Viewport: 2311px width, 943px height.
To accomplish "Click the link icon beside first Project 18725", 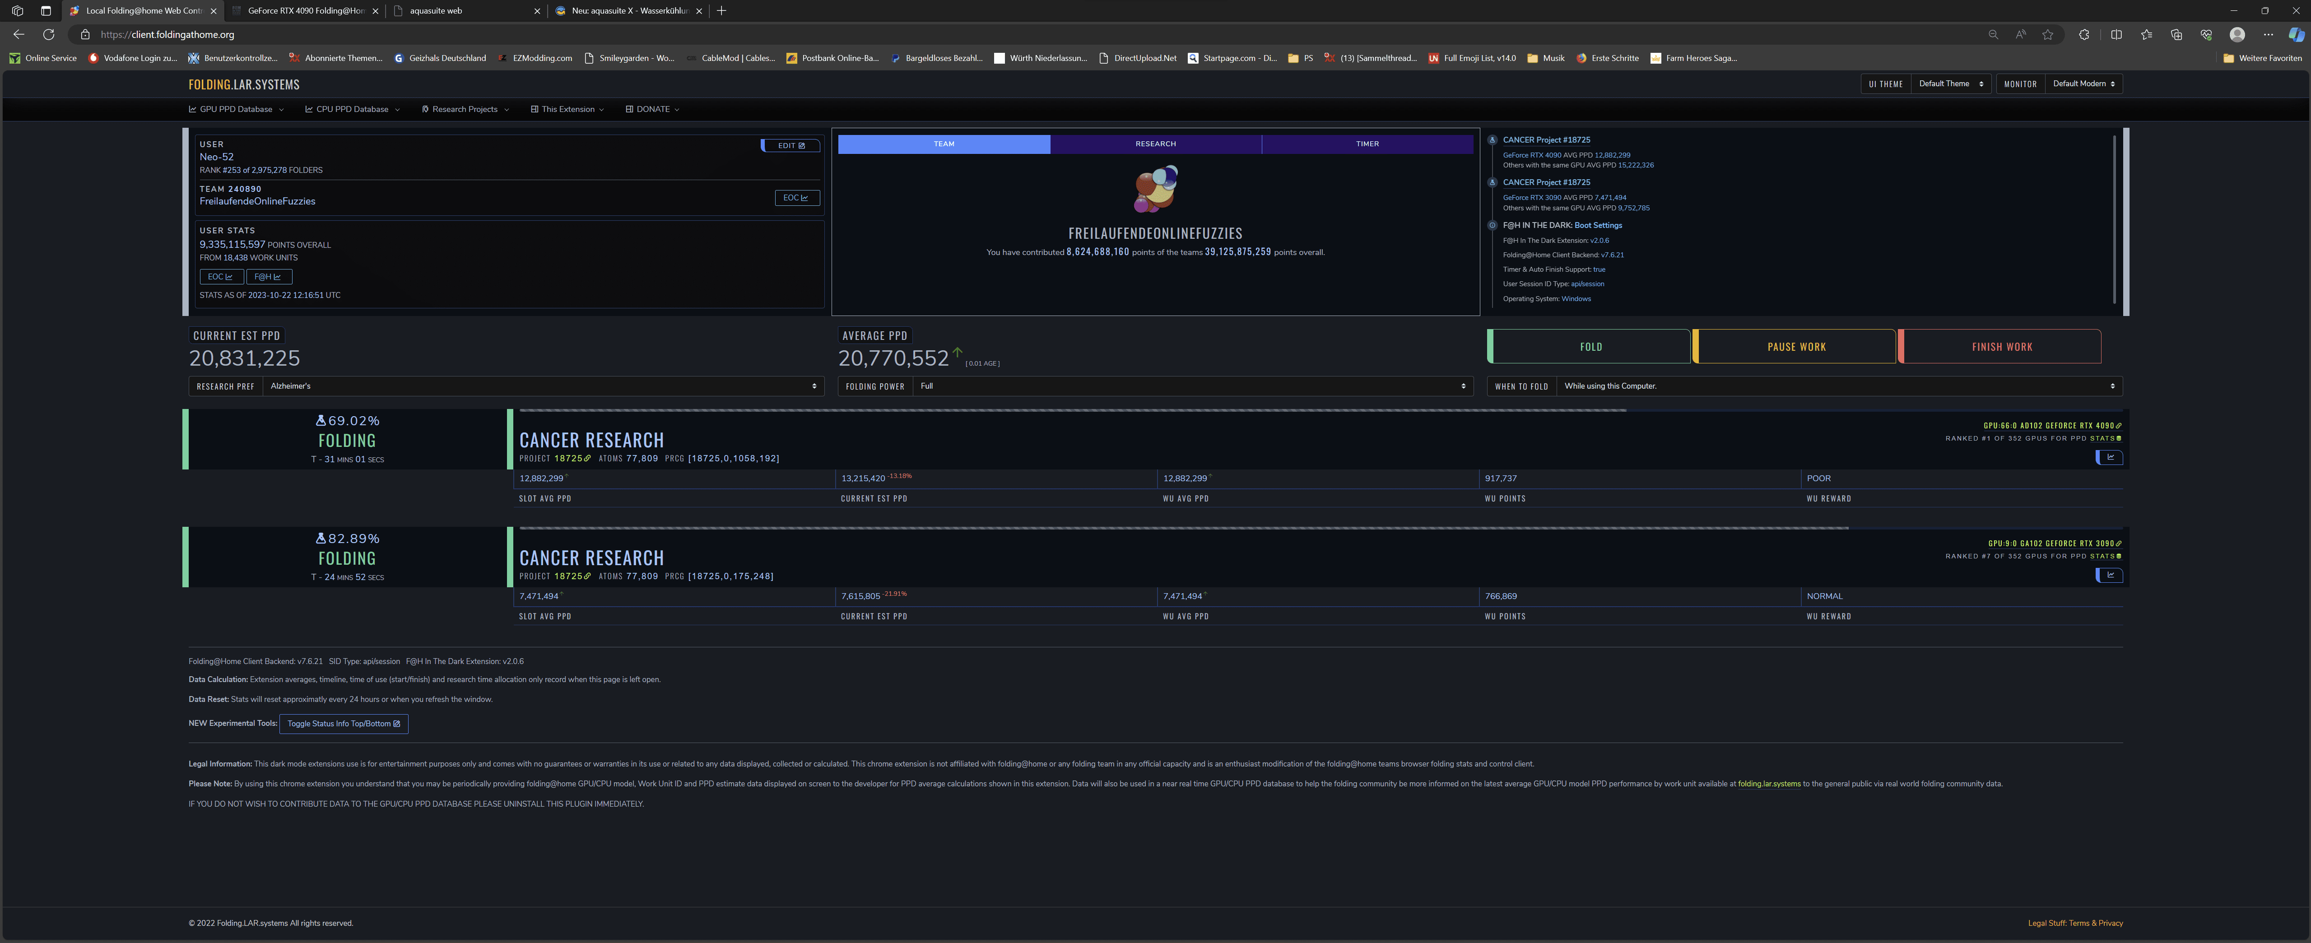I will 588,459.
